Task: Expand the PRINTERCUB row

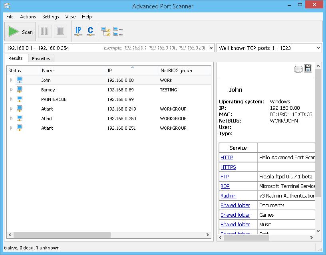Action: (12, 99)
